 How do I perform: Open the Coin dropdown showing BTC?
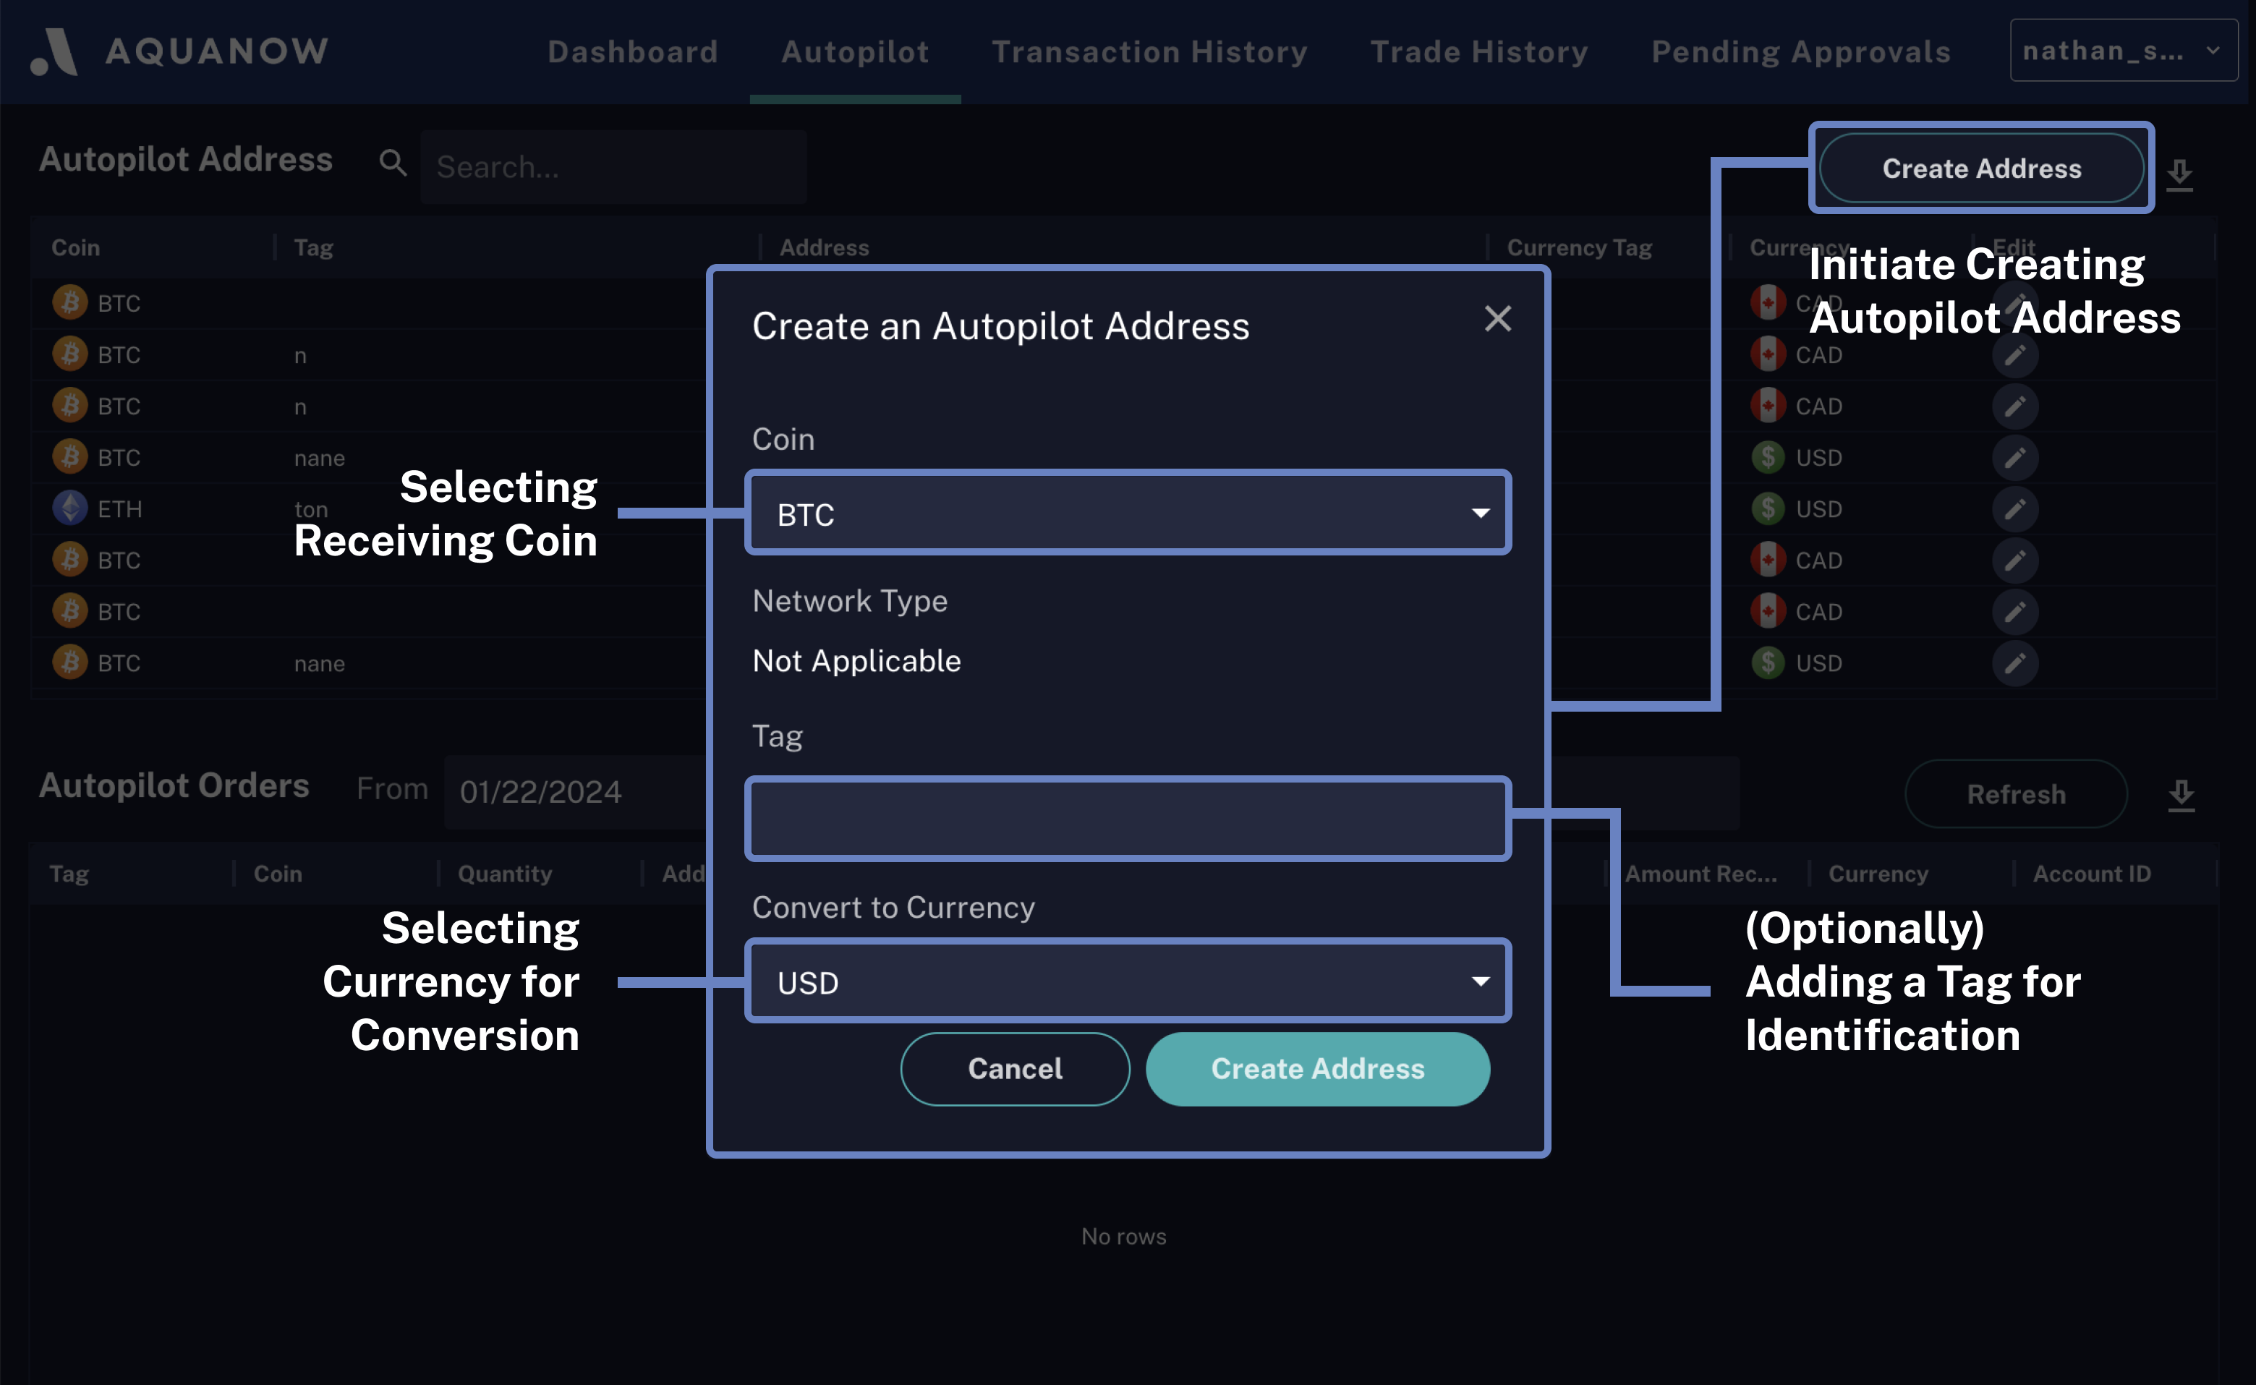pyautogui.click(x=1128, y=513)
